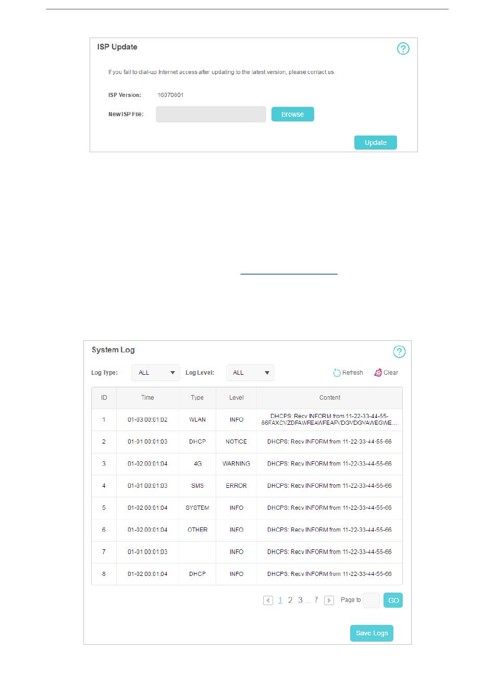Select the WARNING level cell

(237, 463)
